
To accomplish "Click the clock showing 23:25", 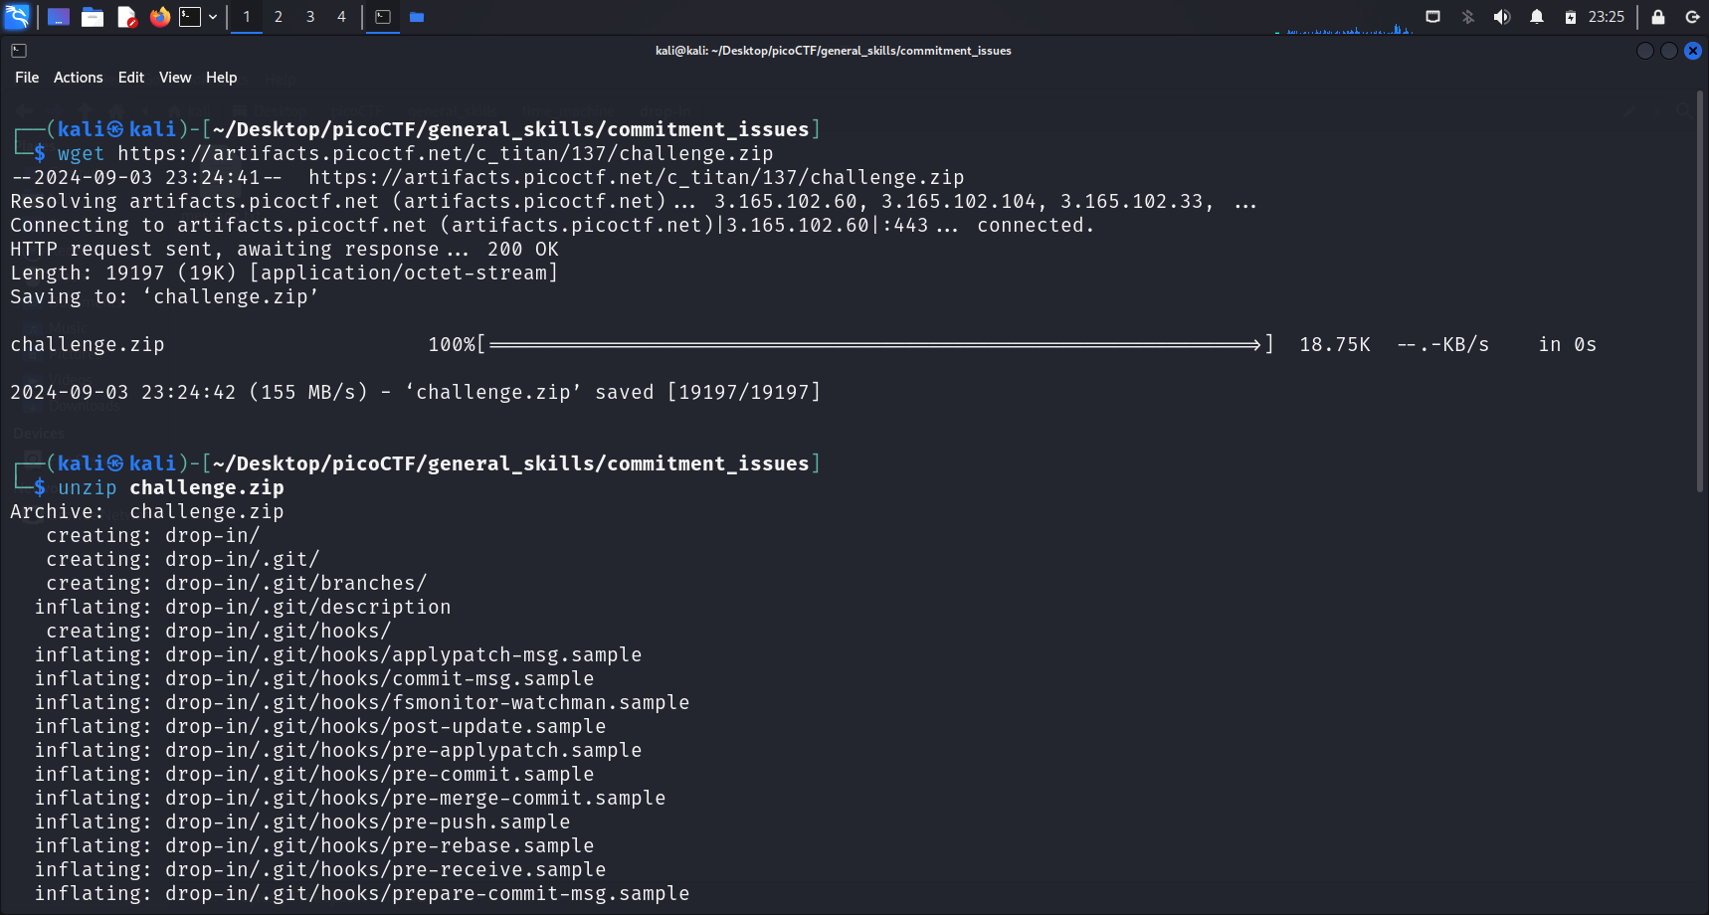I will point(1606,17).
